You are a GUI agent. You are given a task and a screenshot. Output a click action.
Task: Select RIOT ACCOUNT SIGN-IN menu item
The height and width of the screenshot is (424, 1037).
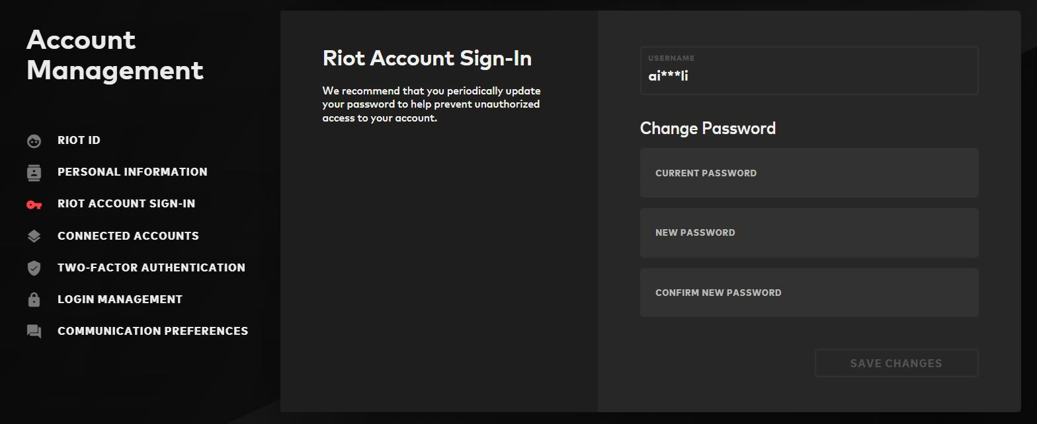126,203
